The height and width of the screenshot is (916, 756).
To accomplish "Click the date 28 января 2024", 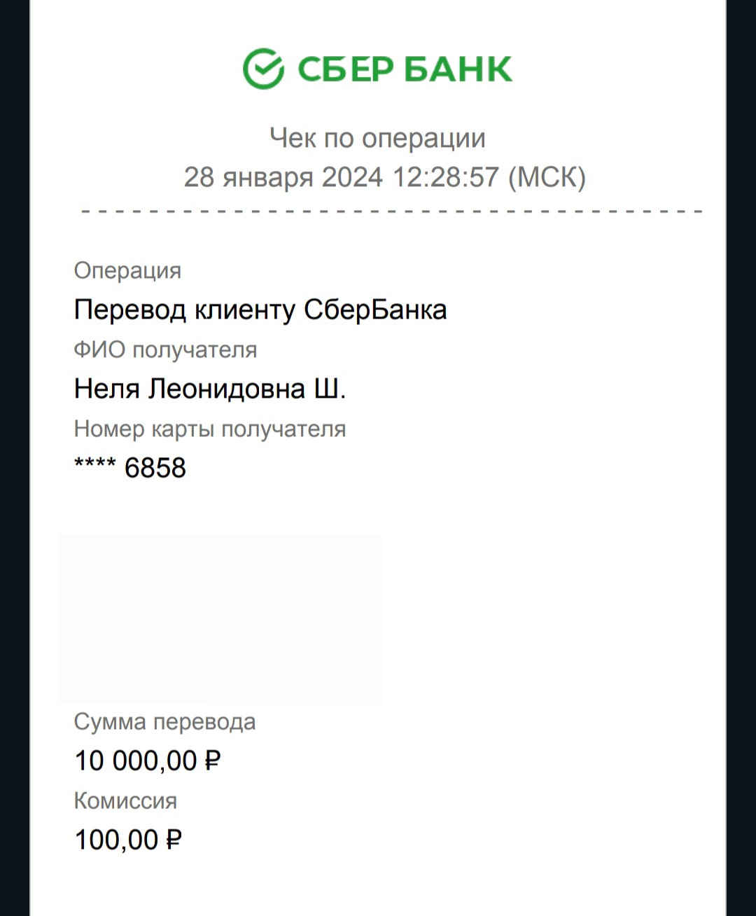I will pos(283,177).
